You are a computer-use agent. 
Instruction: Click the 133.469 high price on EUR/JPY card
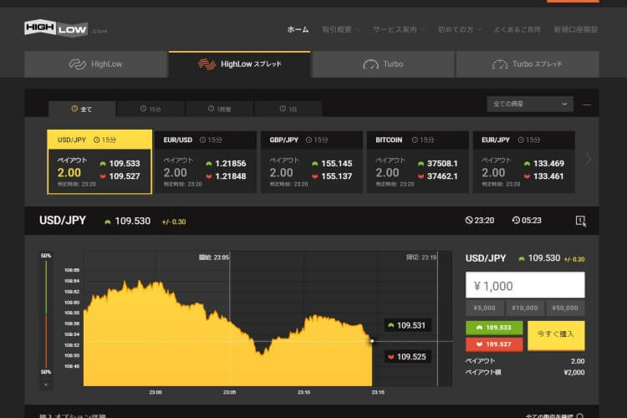[548, 164]
